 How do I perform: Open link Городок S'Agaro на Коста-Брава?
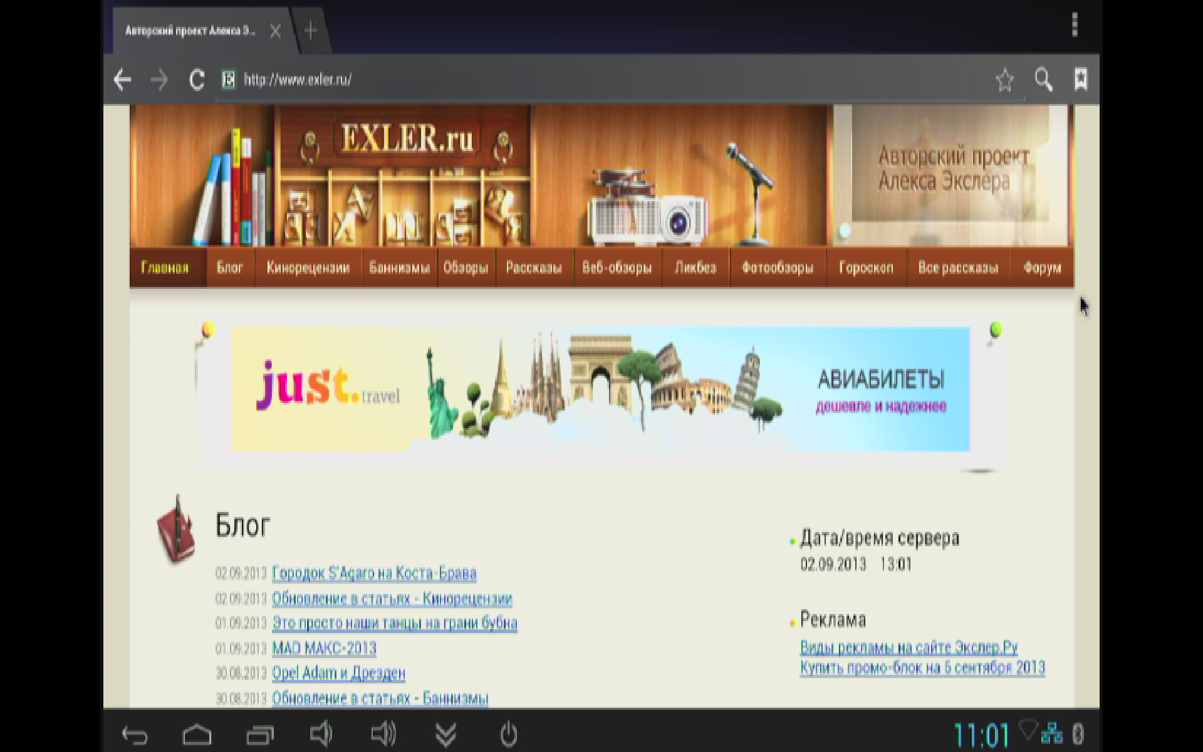click(x=374, y=573)
